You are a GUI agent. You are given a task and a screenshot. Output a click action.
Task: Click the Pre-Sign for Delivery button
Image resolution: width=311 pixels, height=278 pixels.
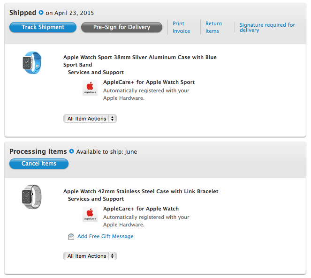(121, 27)
